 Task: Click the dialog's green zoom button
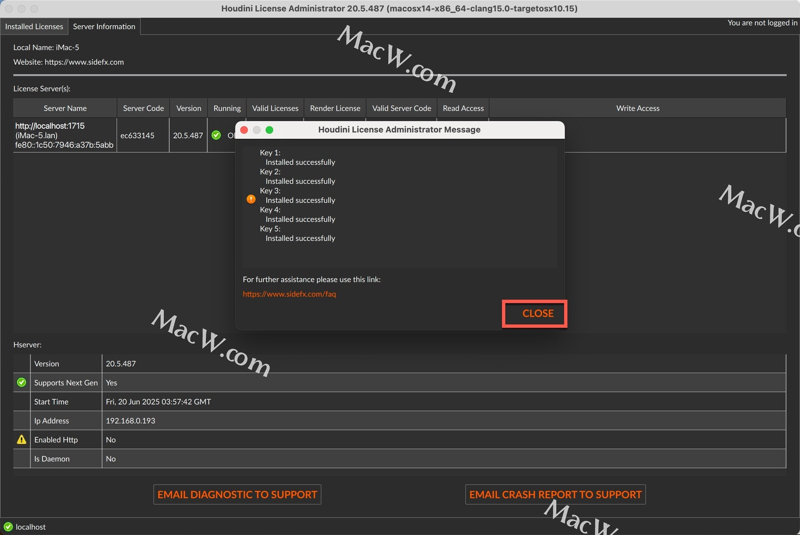click(269, 130)
